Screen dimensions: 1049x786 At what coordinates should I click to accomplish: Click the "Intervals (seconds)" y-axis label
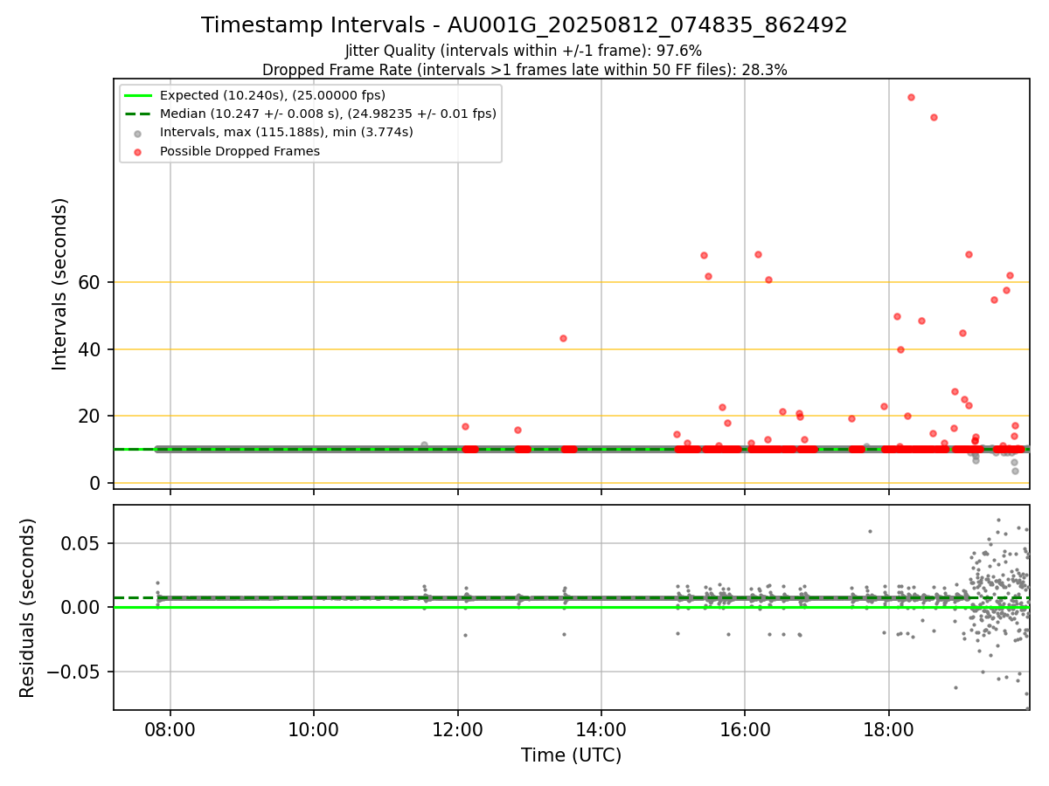coord(59,284)
